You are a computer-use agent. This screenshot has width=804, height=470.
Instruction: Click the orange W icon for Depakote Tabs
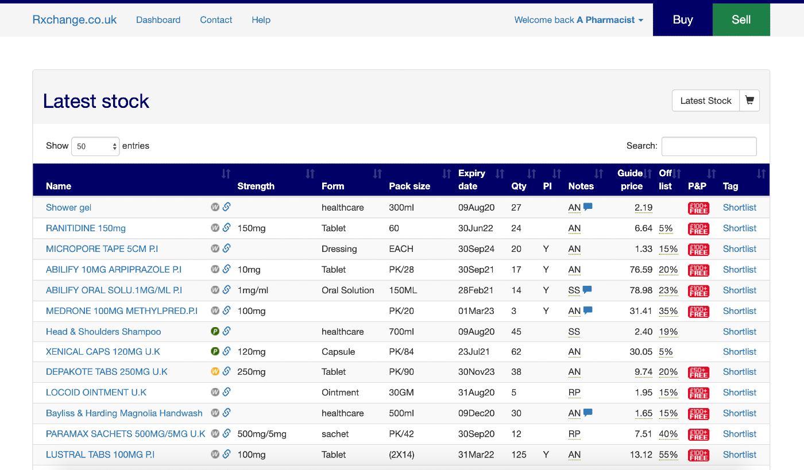click(x=215, y=371)
